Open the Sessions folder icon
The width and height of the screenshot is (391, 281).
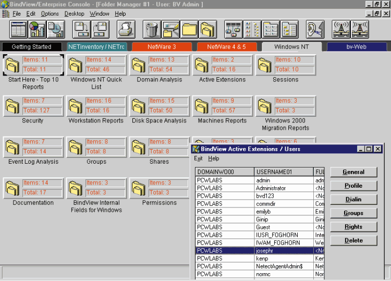click(264, 65)
